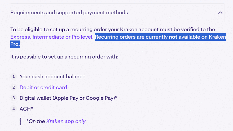Open the "Express, Intermediate or Pro level" link
Screen dimensions: 233x131
click(x=51, y=37)
